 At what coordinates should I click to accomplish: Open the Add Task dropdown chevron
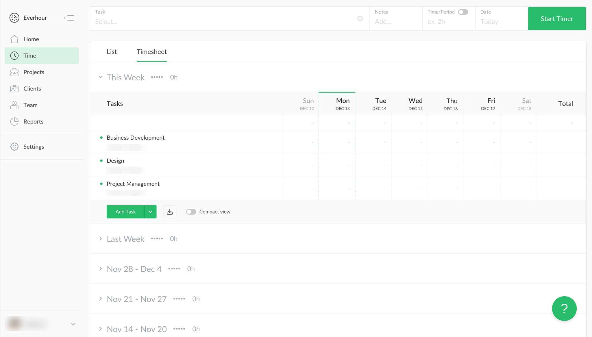click(150, 212)
